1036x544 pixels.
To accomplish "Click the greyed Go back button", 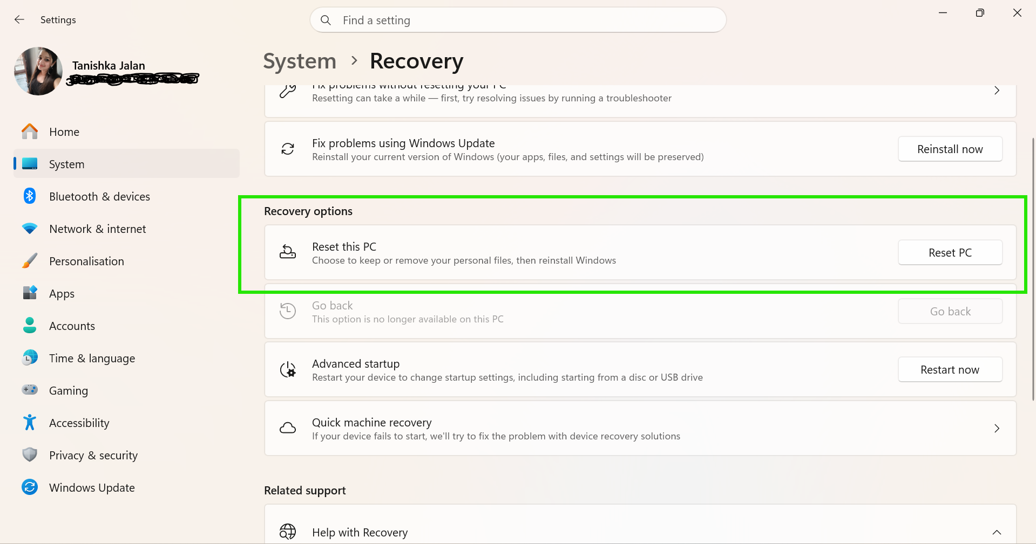I will click(x=950, y=312).
